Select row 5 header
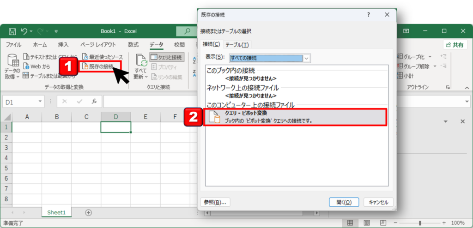This screenshot has width=473, height=228. pyautogui.click(x=6, y=168)
